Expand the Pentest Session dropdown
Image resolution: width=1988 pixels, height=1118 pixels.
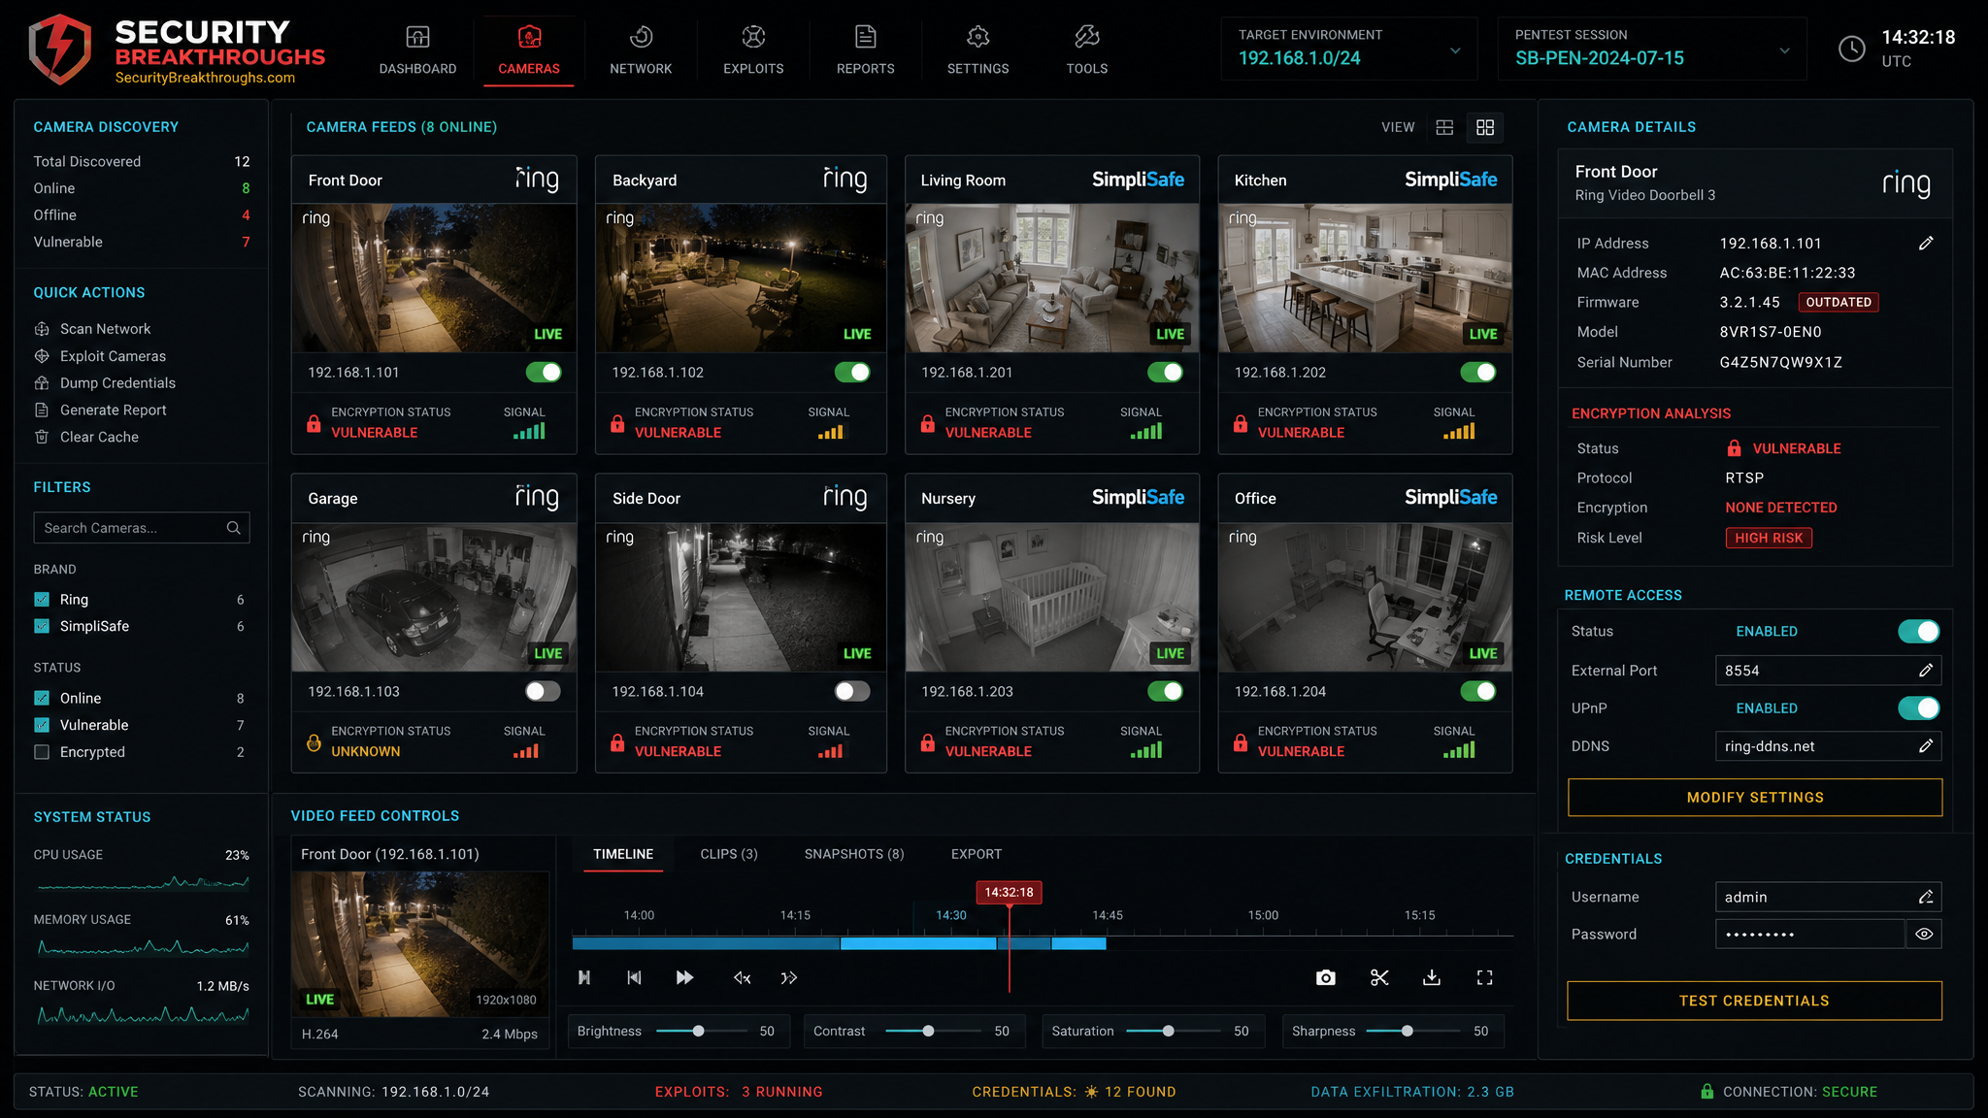[1784, 50]
